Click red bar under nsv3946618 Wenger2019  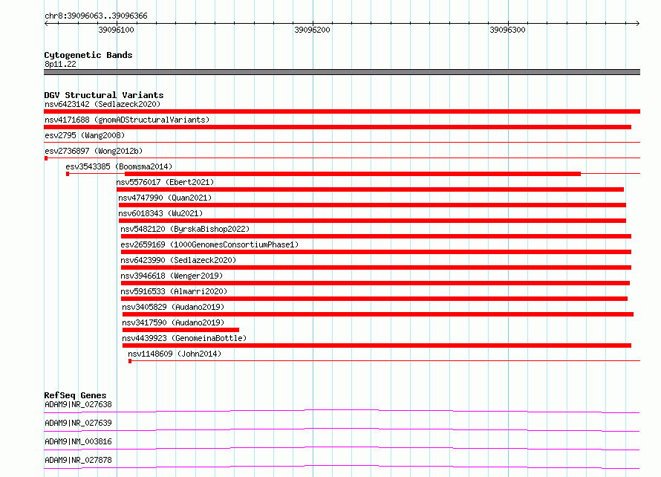(x=375, y=283)
